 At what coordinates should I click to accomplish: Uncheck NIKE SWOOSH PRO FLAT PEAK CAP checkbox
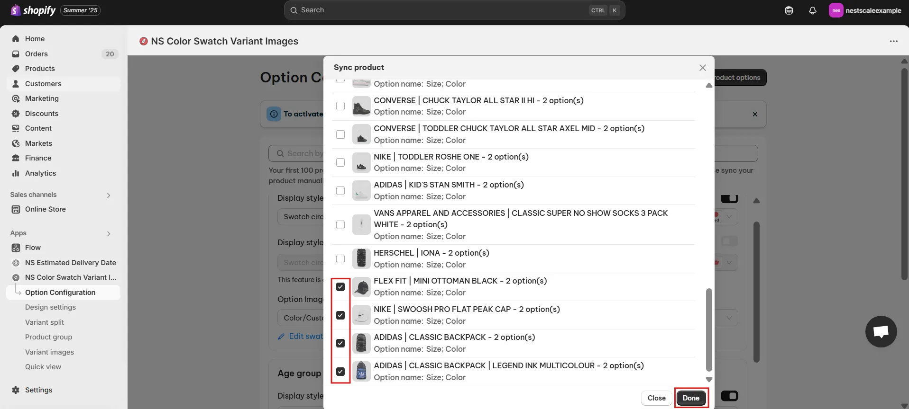tap(340, 315)
